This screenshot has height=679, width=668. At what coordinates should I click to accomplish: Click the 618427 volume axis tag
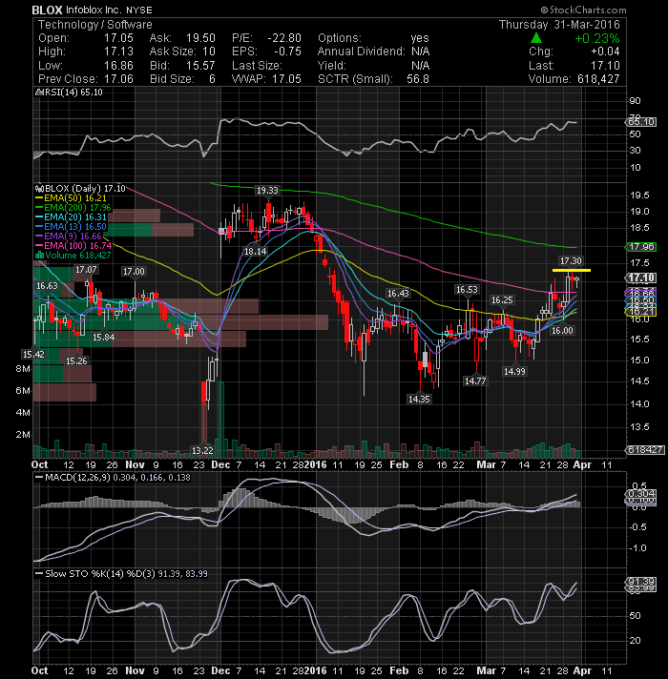point(645,450)
